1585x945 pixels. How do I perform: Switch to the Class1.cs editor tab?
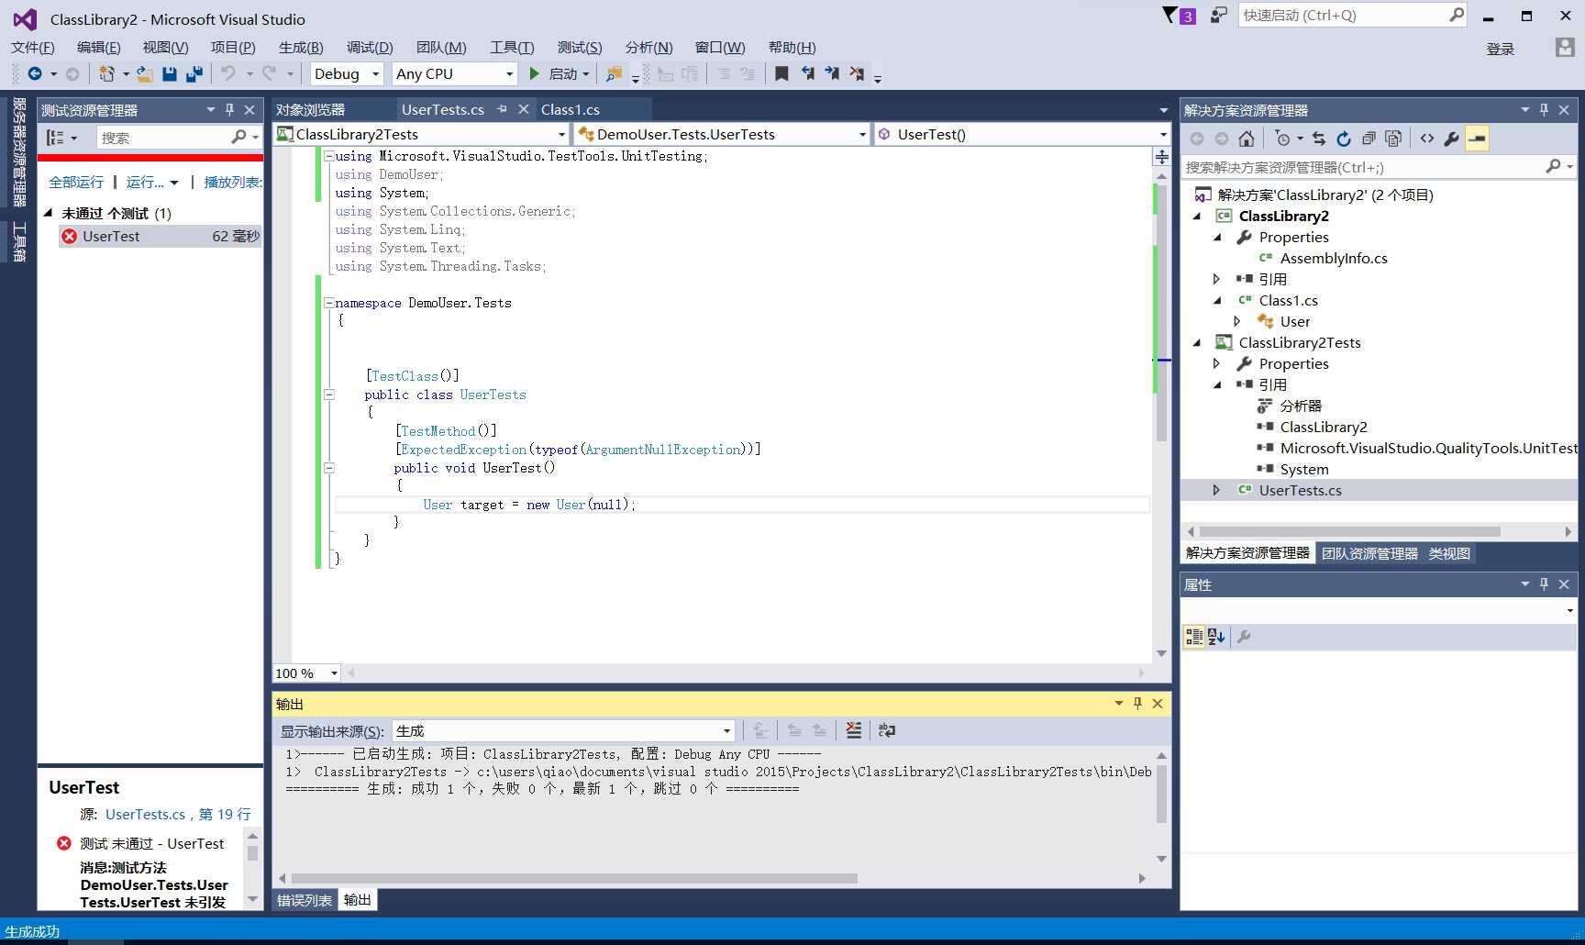571,109
